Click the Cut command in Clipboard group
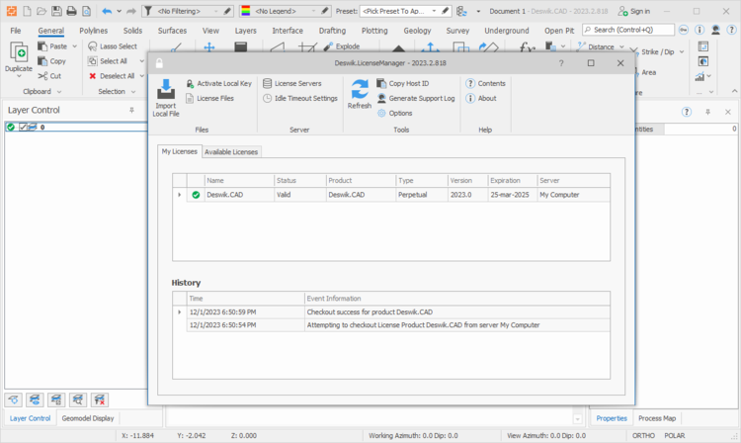The image size is (741, 443). pyautogui.click(x=49, y=75)
